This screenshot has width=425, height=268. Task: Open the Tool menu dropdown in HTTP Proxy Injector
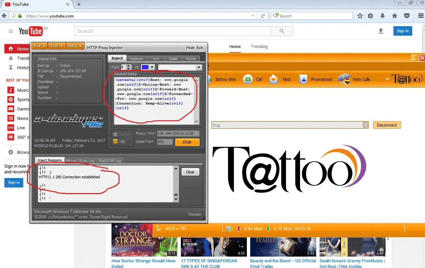coord(56,46)
